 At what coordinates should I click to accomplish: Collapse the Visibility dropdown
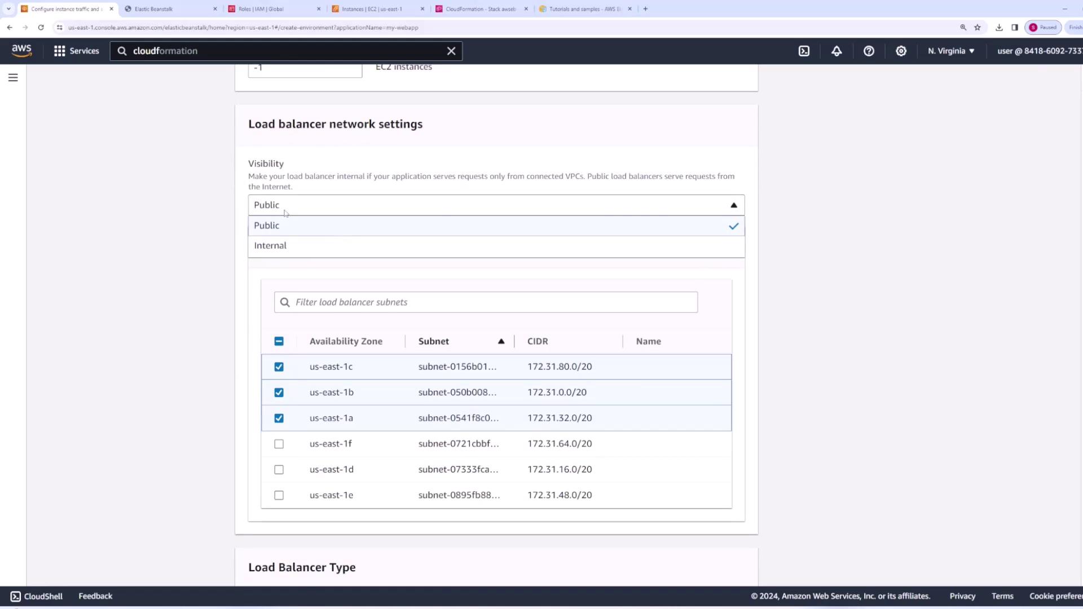(733, 205)
